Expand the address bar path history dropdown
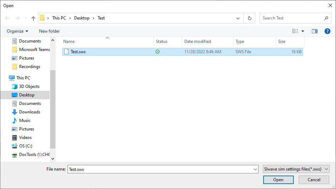The width and height of the screenshot is (336, 189). pos(238,18)
